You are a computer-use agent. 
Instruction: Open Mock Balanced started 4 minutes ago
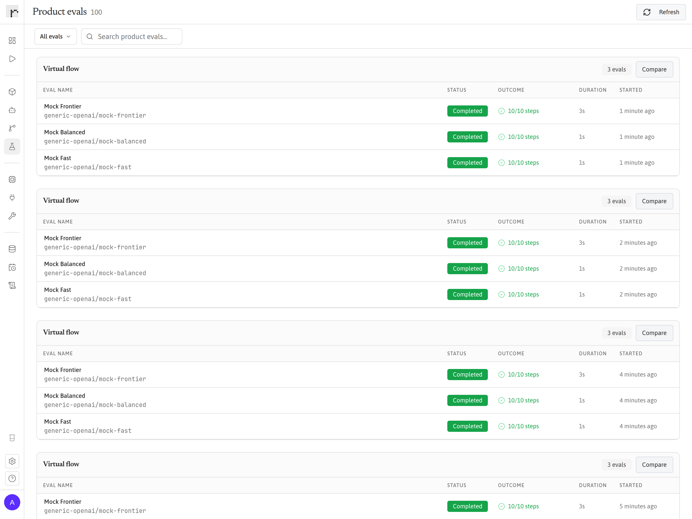point(358,400)
